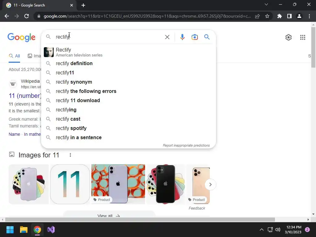Choose 'rectify definition' suggestion
The image size is (316, 237).
(x=128, y=64)
